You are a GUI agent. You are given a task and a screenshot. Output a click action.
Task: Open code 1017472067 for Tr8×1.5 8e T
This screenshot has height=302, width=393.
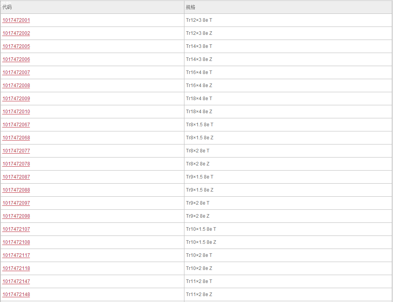coord(16,125)
